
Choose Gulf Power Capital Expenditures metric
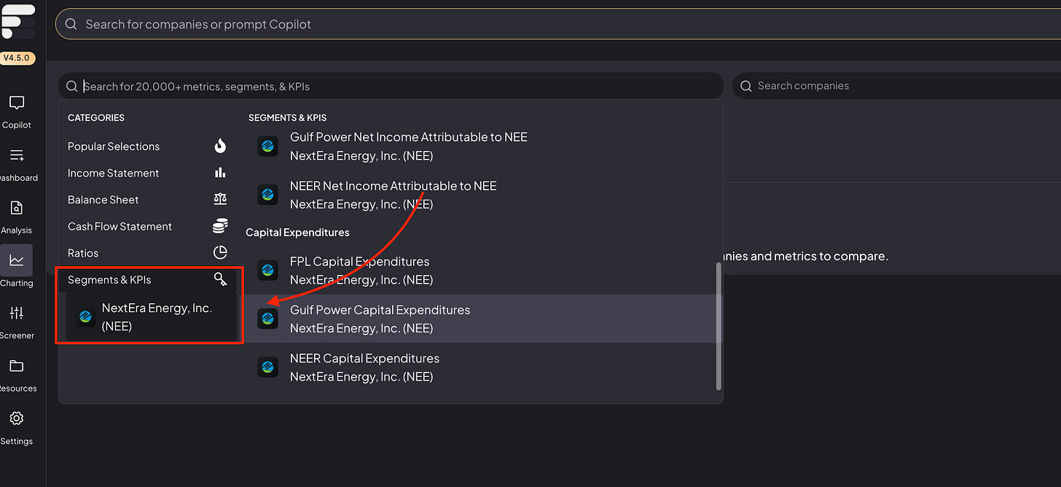click(480, 319)
